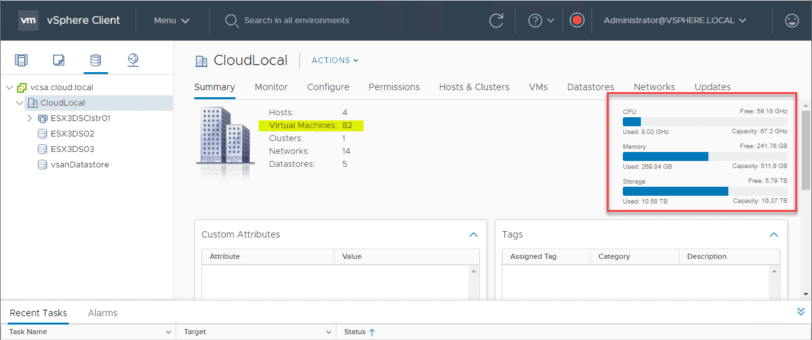Open the Datastores tab

click(590, 87)
